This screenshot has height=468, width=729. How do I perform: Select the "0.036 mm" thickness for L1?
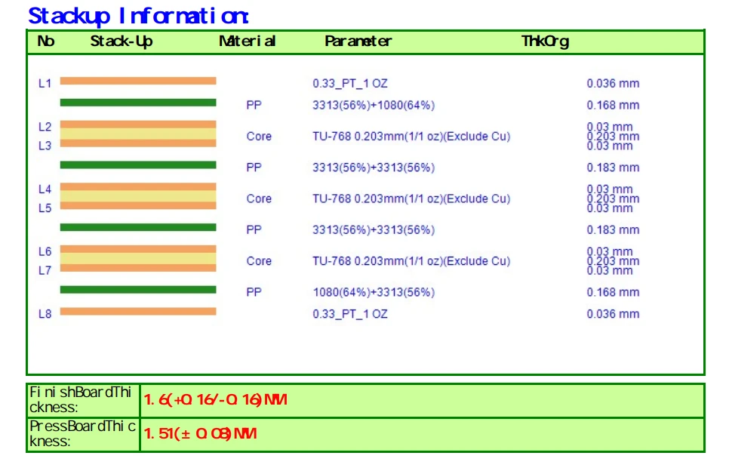tap(613, 84)
